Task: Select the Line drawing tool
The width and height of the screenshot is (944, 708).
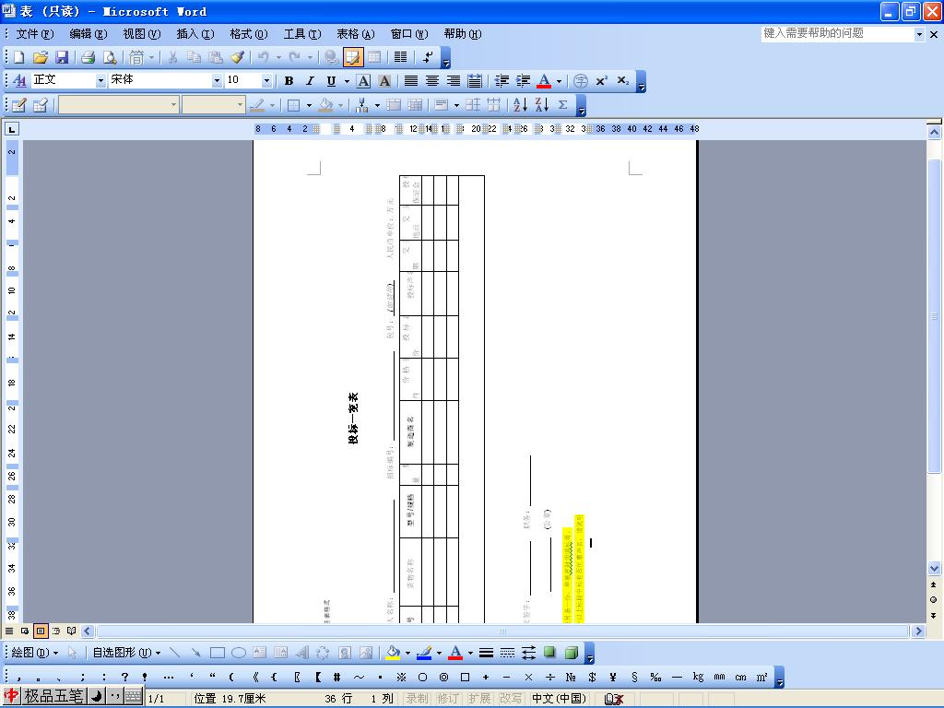Action: [174, 653]
